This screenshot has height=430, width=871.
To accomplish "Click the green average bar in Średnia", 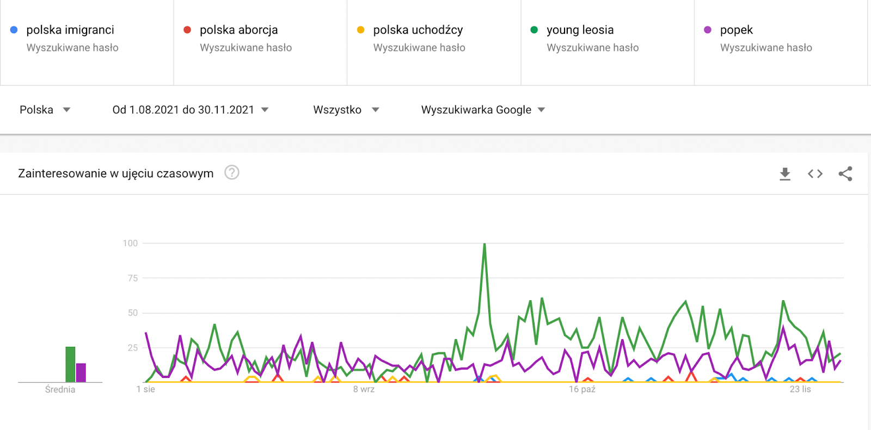I will pyautogui.click(x=70, y=364).
